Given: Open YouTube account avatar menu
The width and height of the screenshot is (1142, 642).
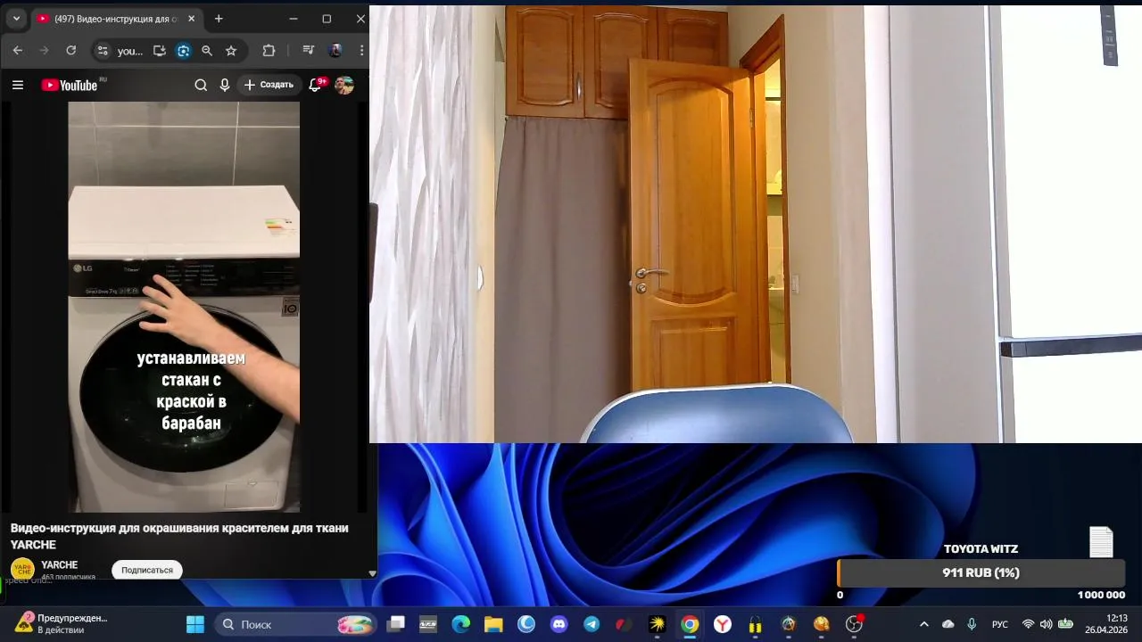Looking at the screenshot, I should point(344,85).
